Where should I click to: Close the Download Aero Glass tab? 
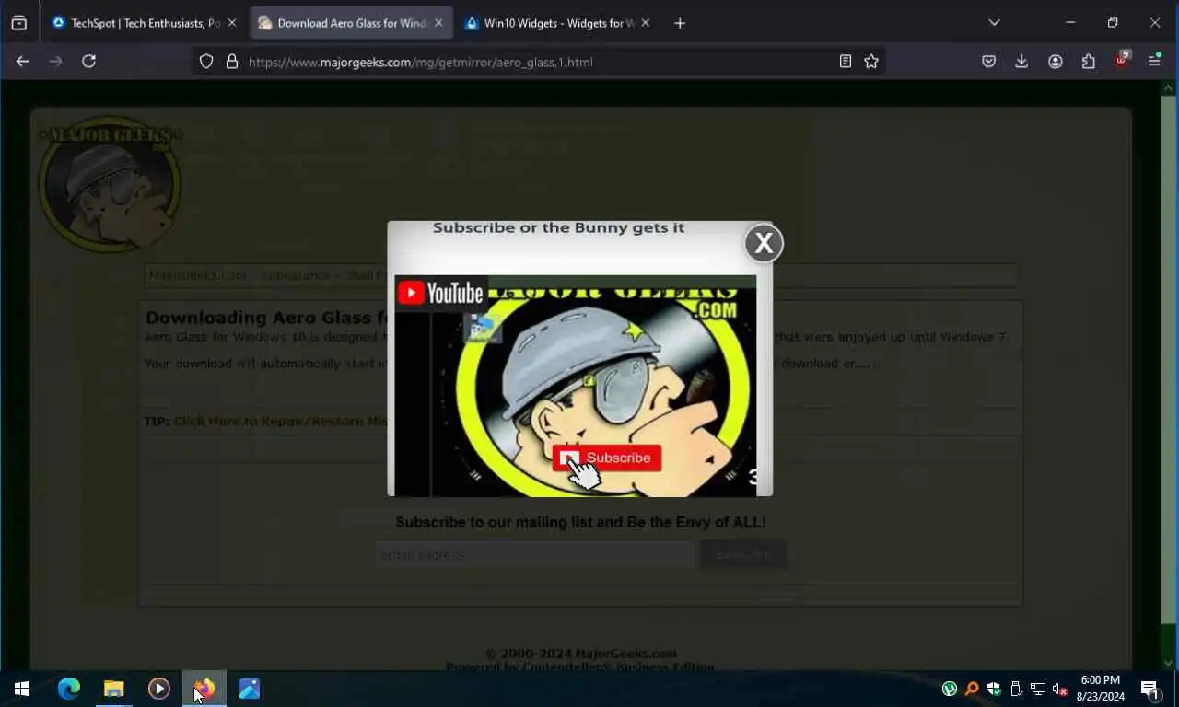click(438, 23)
